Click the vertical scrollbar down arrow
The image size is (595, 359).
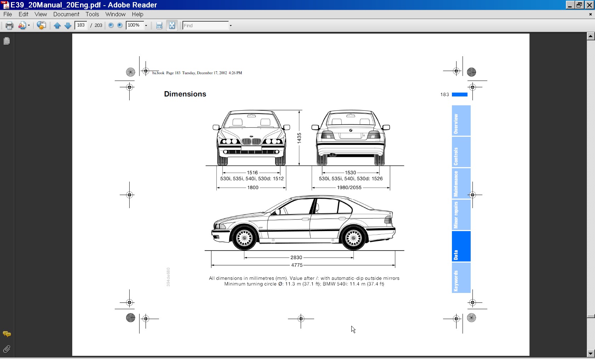click(x=590, y=353)
